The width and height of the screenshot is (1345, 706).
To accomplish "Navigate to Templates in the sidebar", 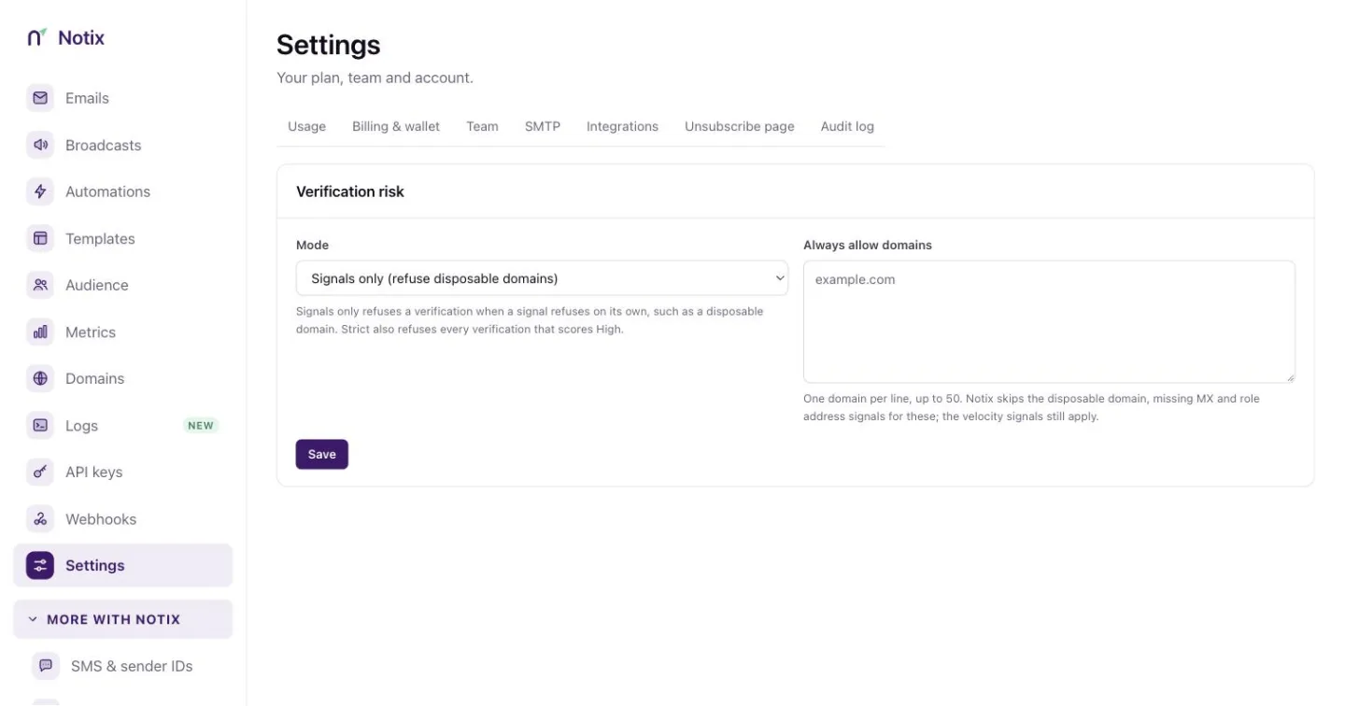I will 123,238.
